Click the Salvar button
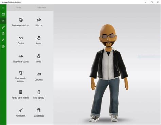Screen dimensions: 161x125 (18, 8)
